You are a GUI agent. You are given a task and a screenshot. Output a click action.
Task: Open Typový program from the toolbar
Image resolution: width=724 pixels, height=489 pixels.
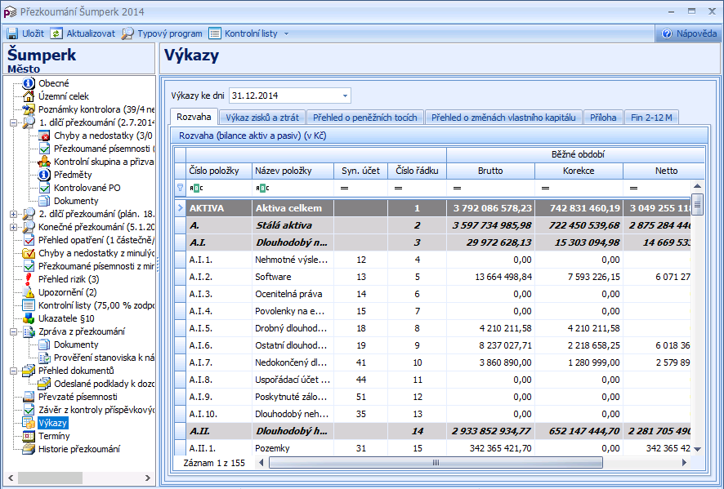point(162,33)
